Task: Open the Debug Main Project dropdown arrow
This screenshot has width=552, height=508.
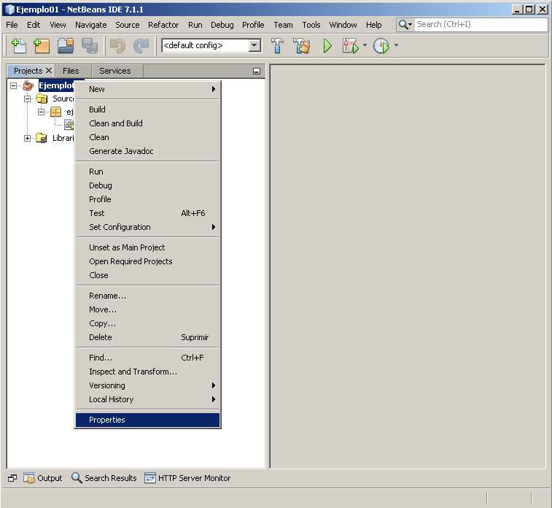Action: (365, 45)
